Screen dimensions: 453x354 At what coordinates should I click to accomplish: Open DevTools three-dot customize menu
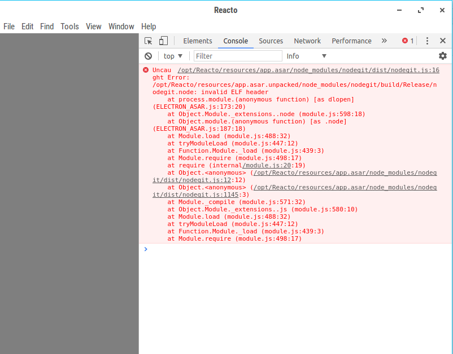pos(427,41)
